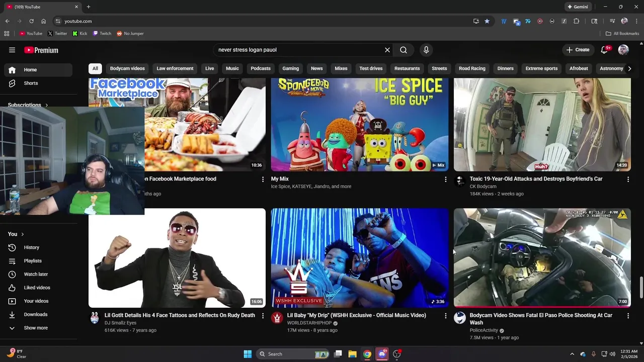
Task: Click the page vertical scrollbar
Action: pyautogui.click(x=641, y=288)
